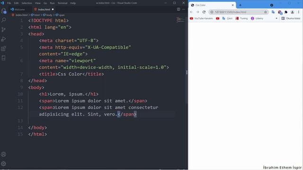Viewport: 303px width, 170px height.
Task: Click the VS Code logo in title bar
Action: [2, 3]
